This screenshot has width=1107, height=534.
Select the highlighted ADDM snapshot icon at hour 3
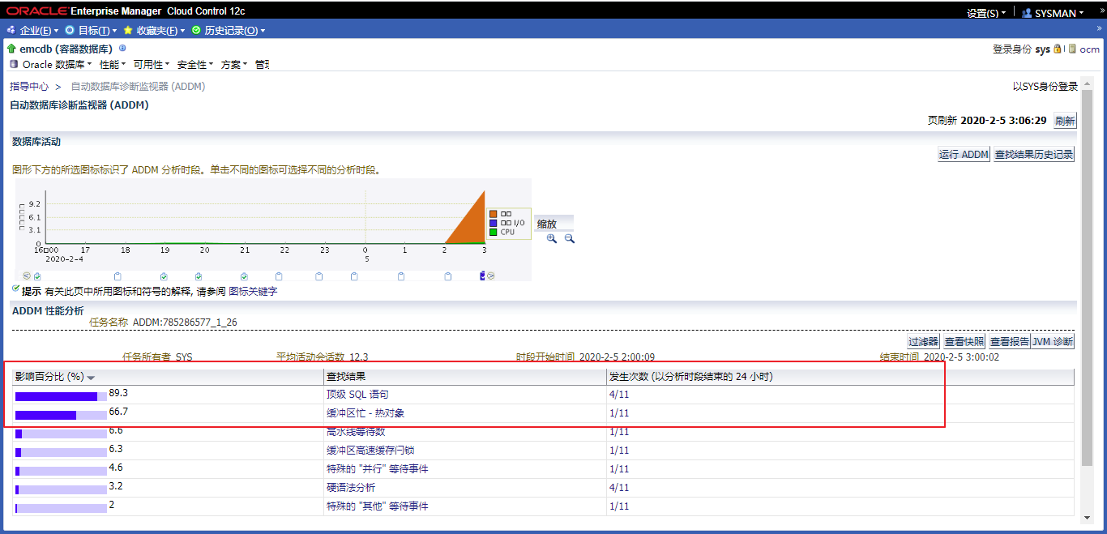(x=483, y=276)
